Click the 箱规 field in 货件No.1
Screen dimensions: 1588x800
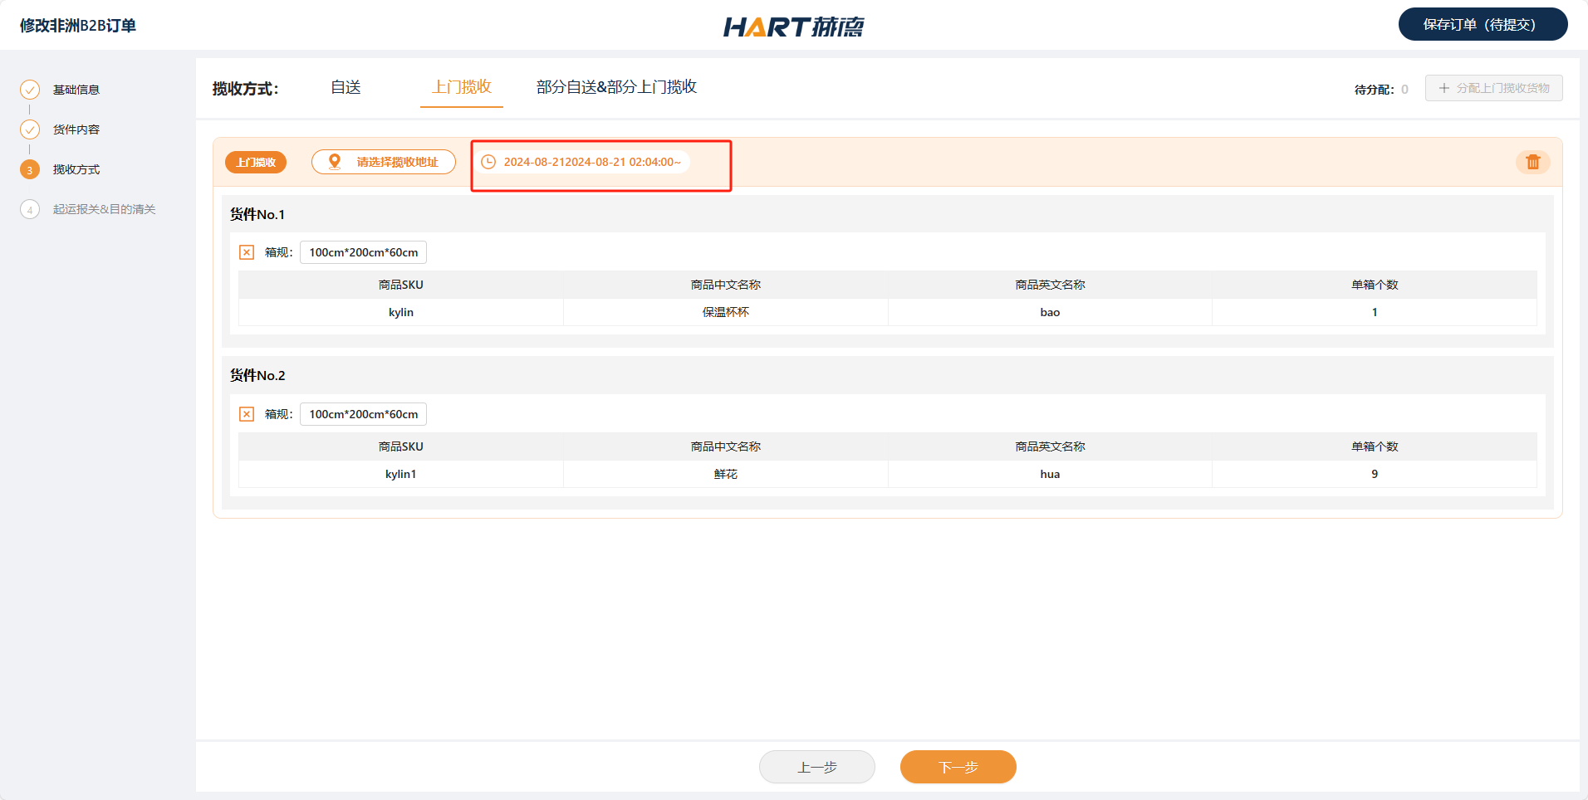coord(363,252)
